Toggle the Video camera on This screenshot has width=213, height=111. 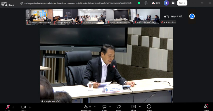point(24,107)
